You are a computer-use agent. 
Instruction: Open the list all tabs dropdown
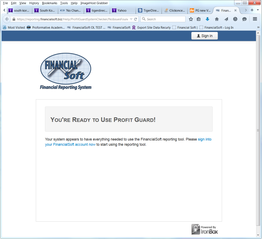pyautogui.click(x=258, y=10)
